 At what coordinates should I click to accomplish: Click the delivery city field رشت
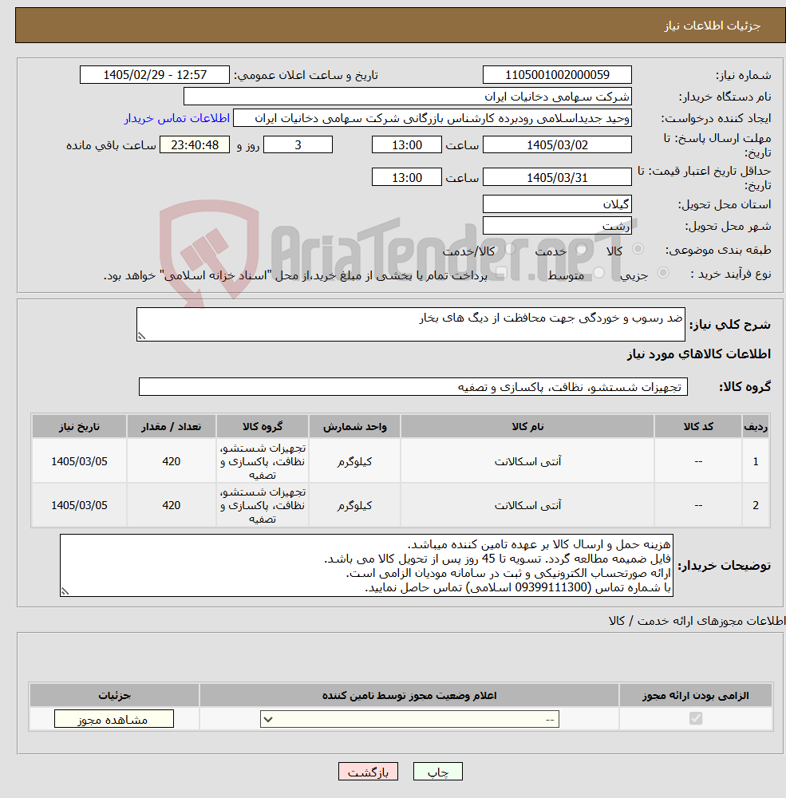(557, 226)
